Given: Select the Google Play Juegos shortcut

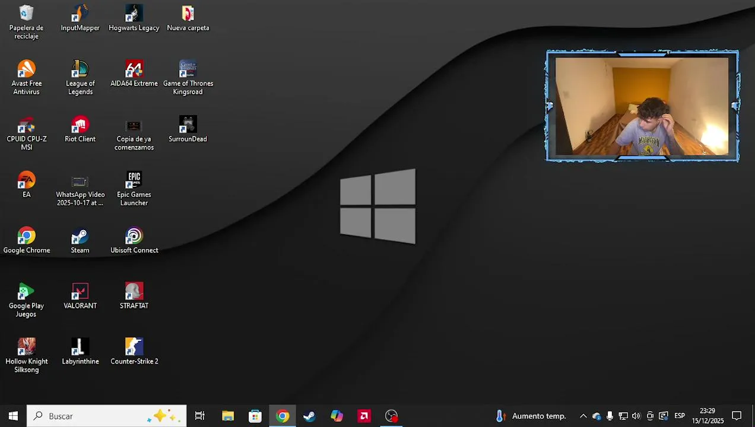Looking at the screenshot, I should pos(26,300).
